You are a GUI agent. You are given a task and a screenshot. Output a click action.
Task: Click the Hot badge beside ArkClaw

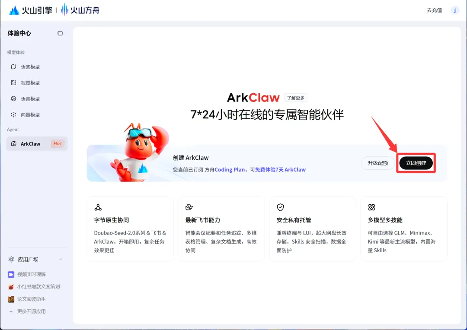pyautogui.click(x=58, y=144)
